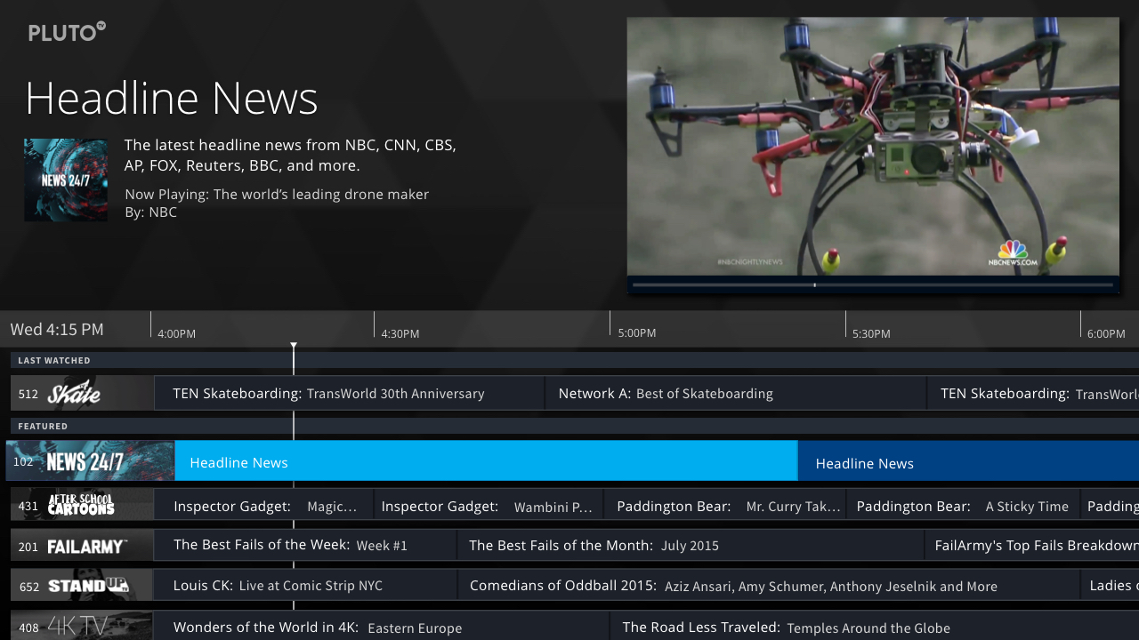Seek on the video progress bar

pyautogui.click(x=873, y=285)
